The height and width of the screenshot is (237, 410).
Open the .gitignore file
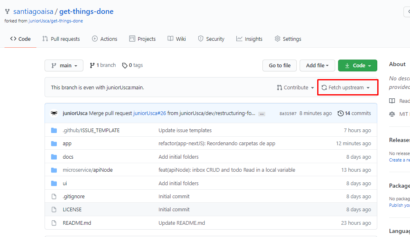pyautogui.click(x=74, y=197)
